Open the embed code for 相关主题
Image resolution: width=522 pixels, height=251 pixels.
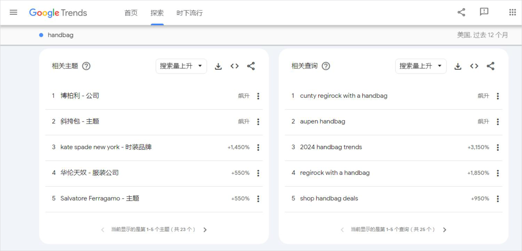[x=235, y=66]
